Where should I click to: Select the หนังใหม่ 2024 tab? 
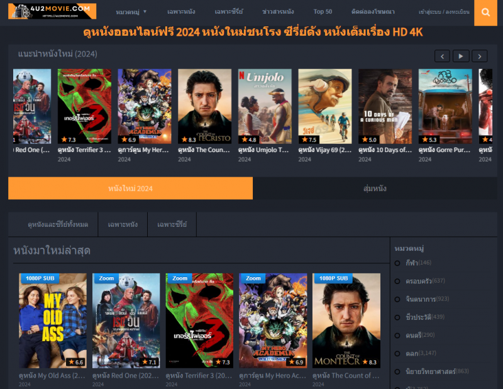coord(130,189)
